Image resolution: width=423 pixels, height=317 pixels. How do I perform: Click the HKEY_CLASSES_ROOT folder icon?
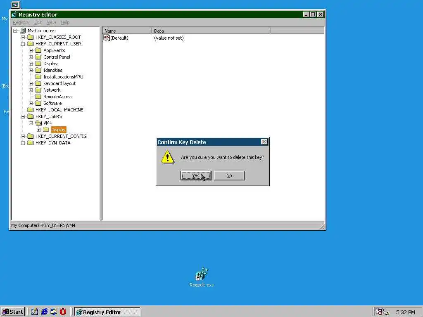tap(31, 37)
